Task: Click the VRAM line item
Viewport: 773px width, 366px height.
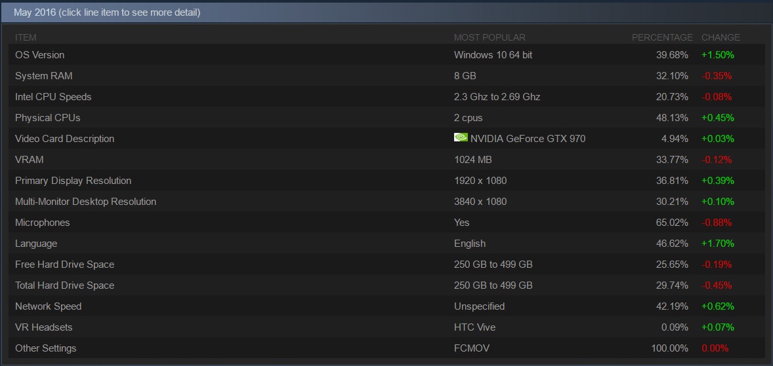Action: 30,160
